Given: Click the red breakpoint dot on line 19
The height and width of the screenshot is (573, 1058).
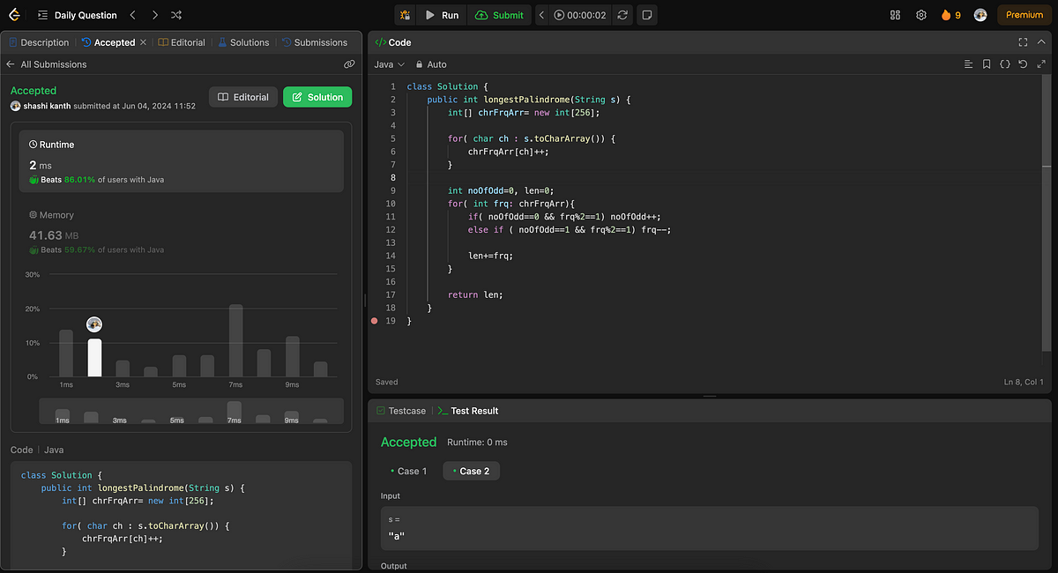Looking at the screenshot, I should click(x=376, y=321).
